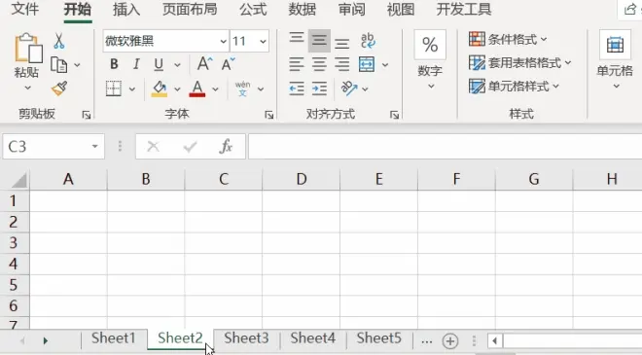Open fill color dropdown arrow
642x355 pixels.
point(177,89)
